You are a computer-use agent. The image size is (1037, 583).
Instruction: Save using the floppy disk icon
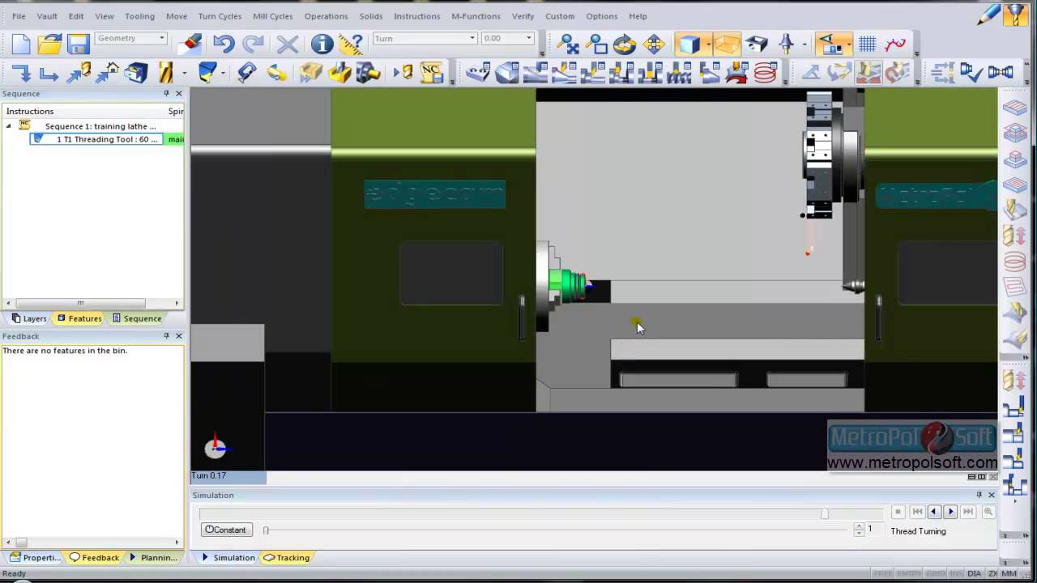pyautogui.click(x=78, y=44)
